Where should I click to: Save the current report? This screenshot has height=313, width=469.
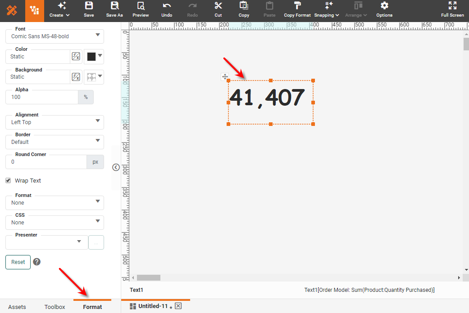pyautogui.click(x=88, y=9)
